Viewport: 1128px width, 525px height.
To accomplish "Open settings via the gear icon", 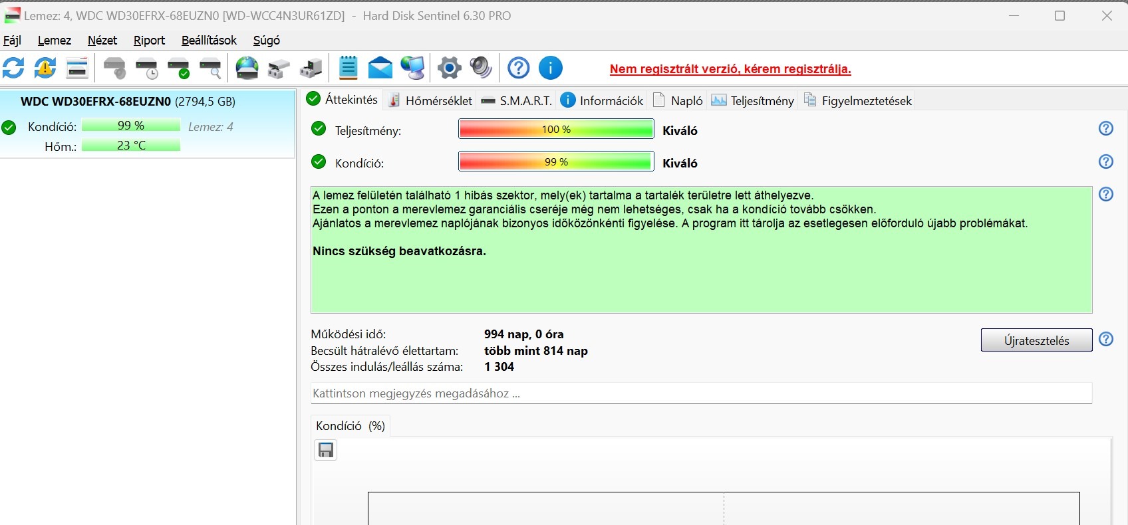I will (x=450, y=68).
